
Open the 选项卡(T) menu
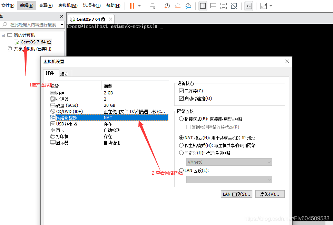tap(92, 6)
